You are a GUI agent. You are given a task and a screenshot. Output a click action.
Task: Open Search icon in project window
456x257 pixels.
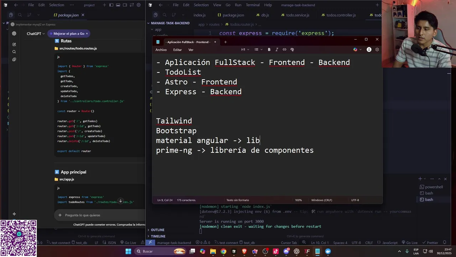(20, 15)
